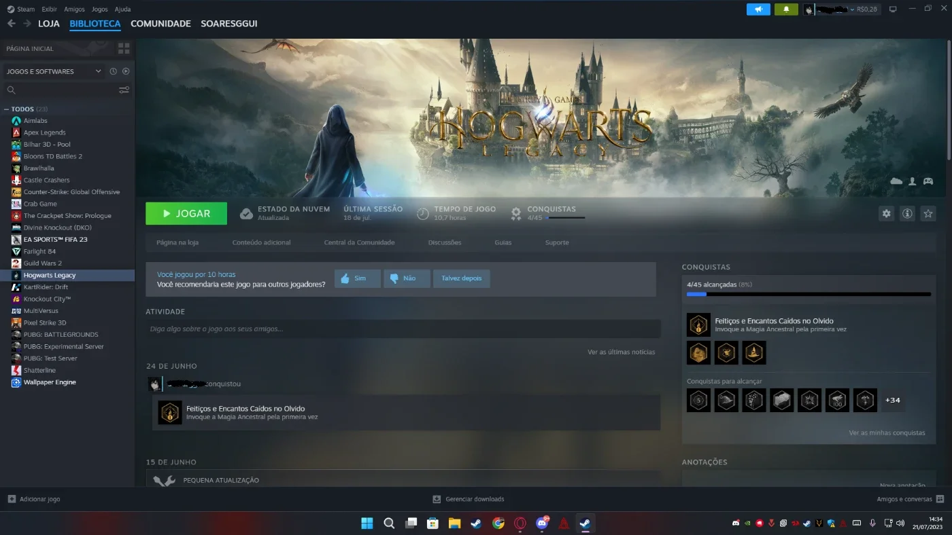Open the Suporte link
This screenshot has height=535, width=952.
point(557,242)
